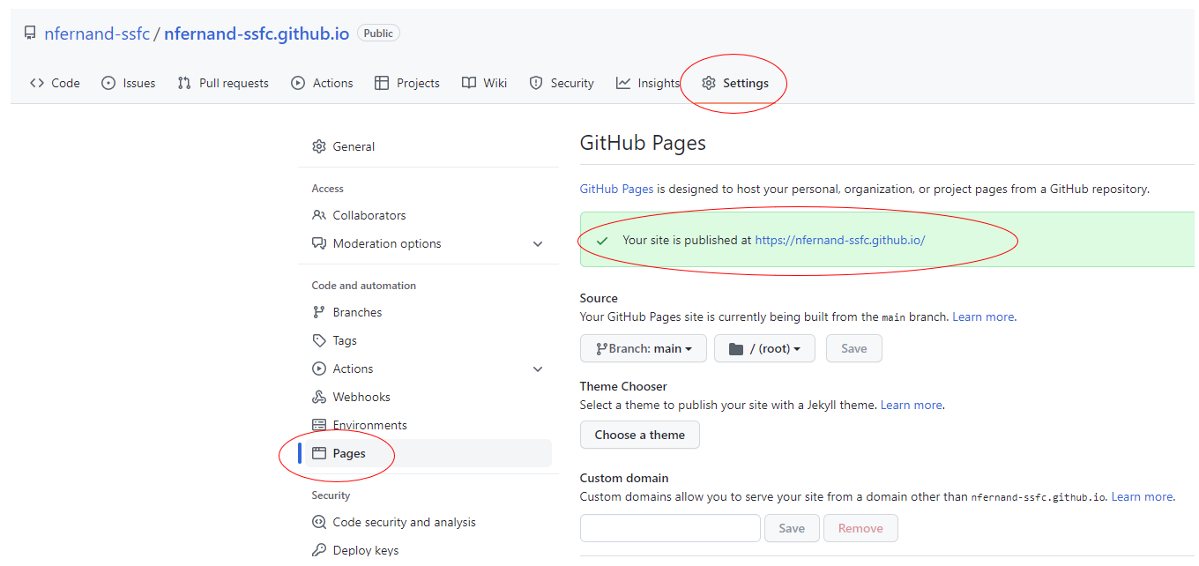
Task: Open the Code tab
Action: pyautogui.click(x=55, y=83)
